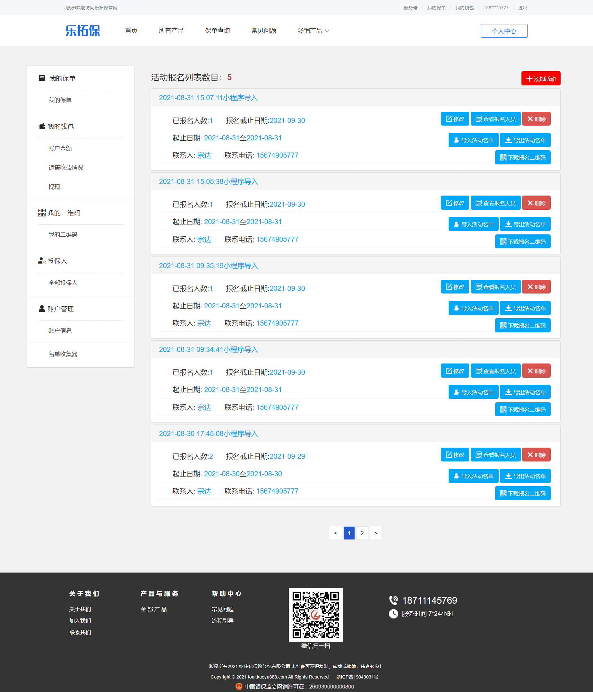Select page 1 in pagination
Screen dimensions: 593x692
tap(349, 533)
